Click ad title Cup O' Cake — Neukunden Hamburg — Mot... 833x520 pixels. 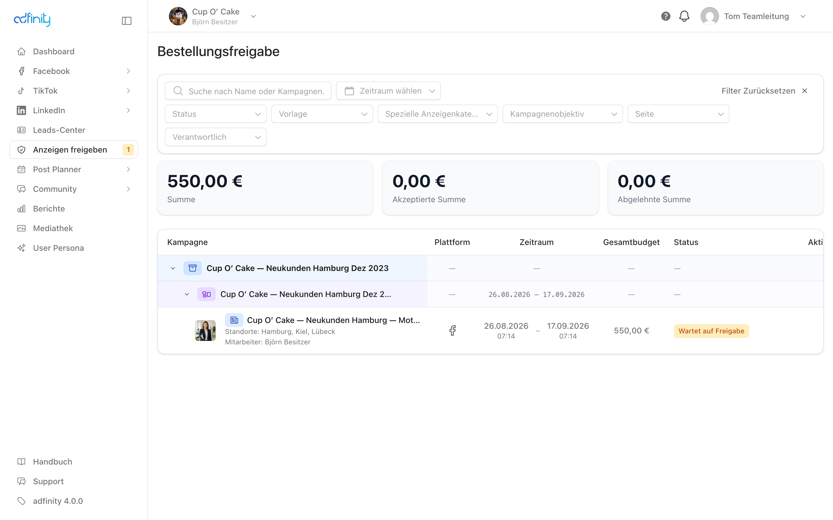(x=333, y=320)
